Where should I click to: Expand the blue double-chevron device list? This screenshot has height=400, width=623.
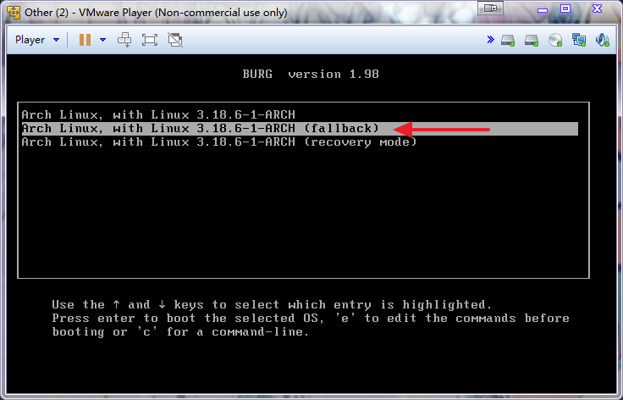tap(490, 40)
